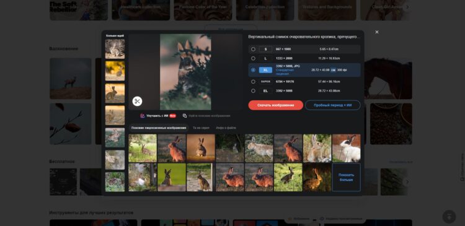Viewport: 465px width, 226px height.
Task: Open the Похожие лицензионные изображения tab
Action: point(159,128)
